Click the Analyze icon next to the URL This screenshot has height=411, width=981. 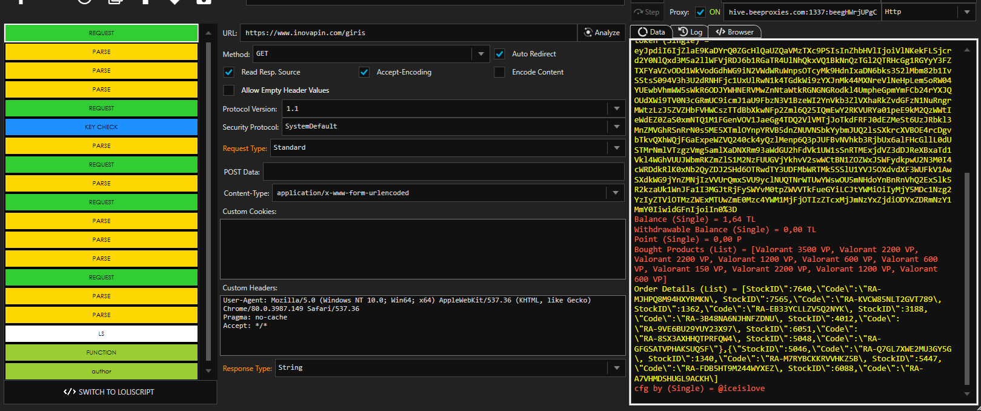588,33
